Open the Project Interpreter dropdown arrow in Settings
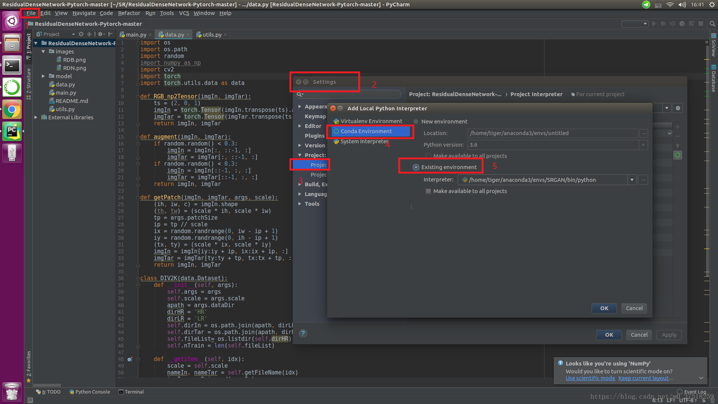The height and width of the screenshot is (404, 718). [x=667, y=108]
